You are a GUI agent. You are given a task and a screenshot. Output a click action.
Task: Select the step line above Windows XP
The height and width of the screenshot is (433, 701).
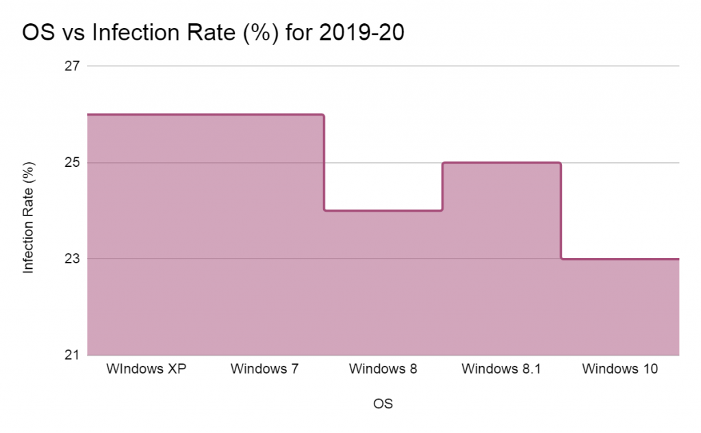[x=146, y=114]
